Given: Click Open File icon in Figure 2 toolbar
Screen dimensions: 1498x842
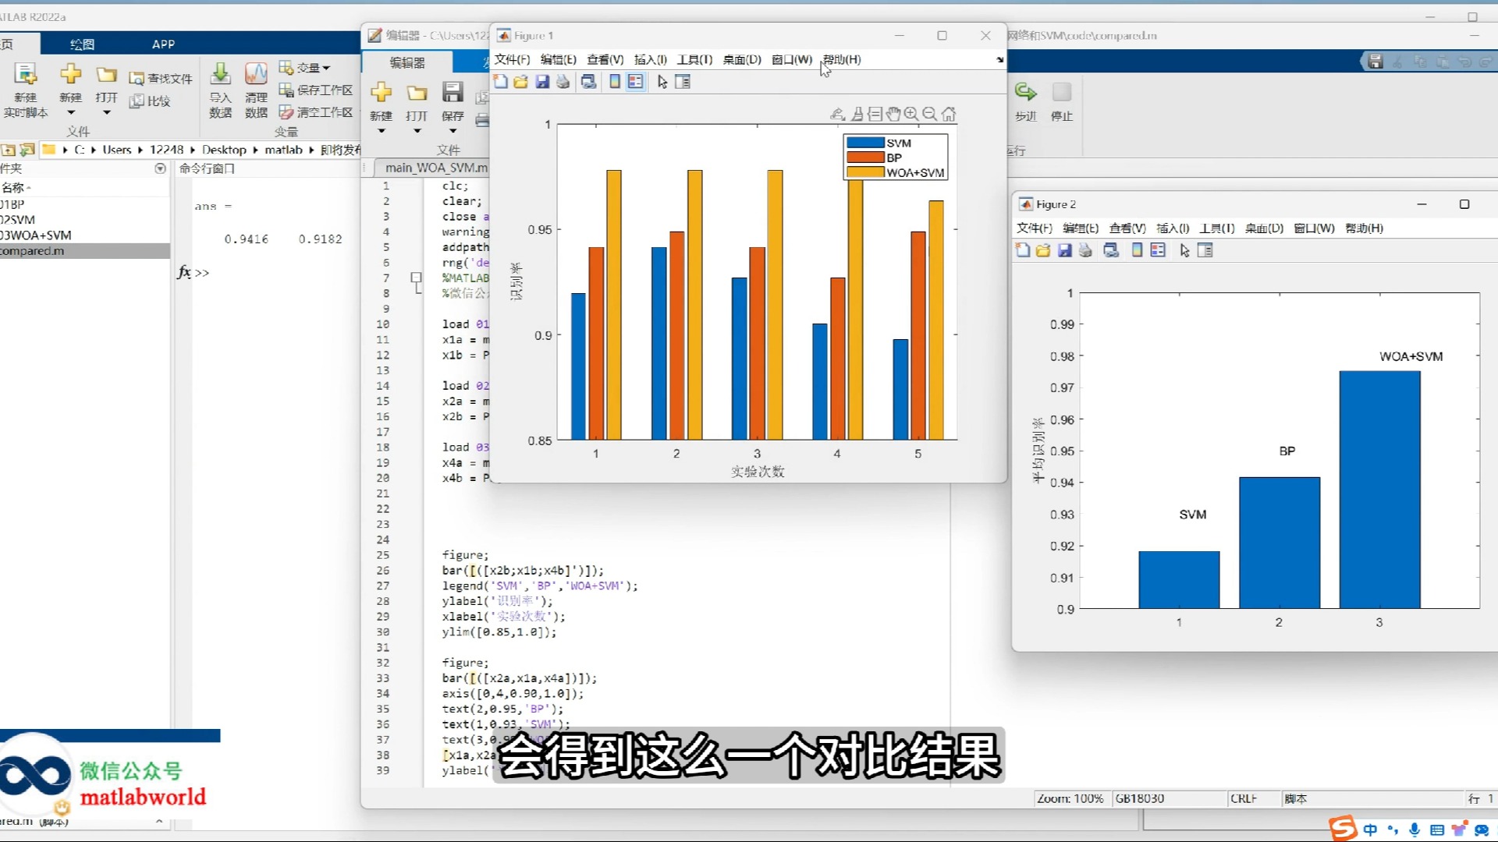Looking at the screenshot, I should 1043,250.
